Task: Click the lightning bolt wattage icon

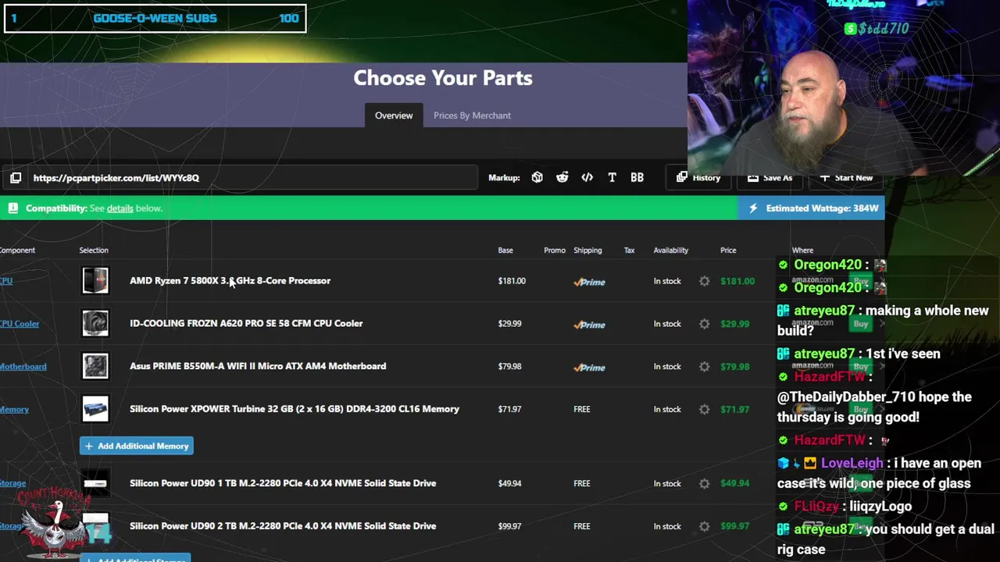Action: coord(753,208)
